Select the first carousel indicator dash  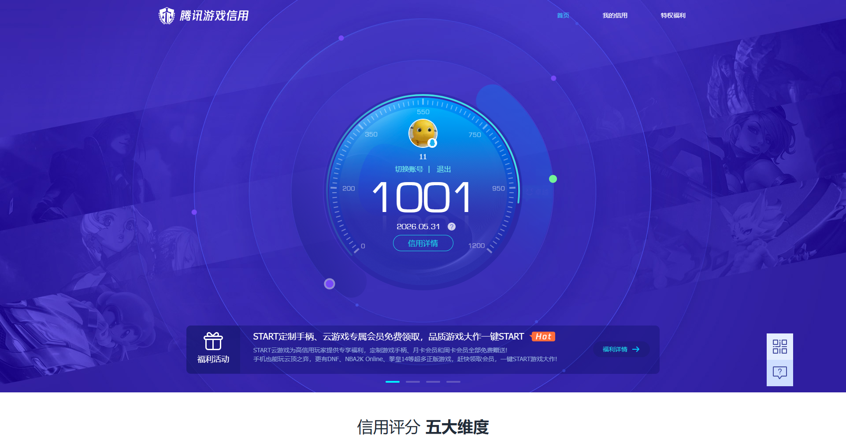click(x=393, y=382)
